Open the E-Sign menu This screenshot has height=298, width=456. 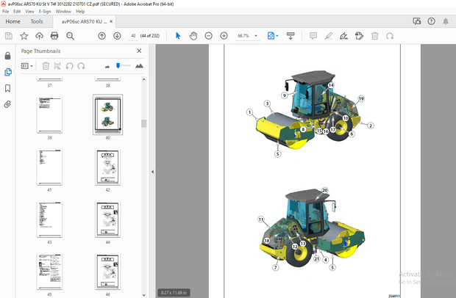pos(45,11)
